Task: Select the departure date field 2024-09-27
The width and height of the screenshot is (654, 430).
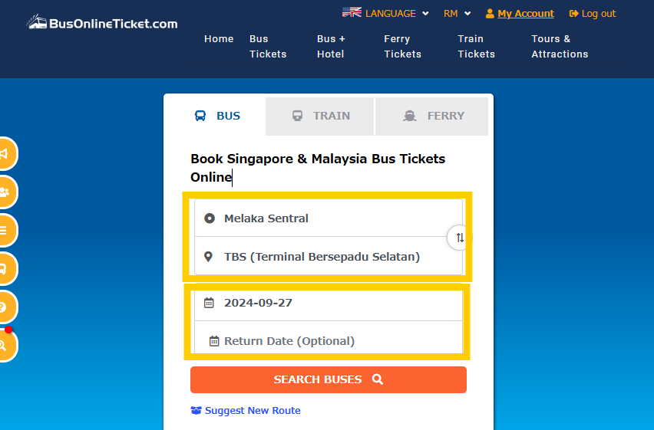Action: click(x=329, y=303)
